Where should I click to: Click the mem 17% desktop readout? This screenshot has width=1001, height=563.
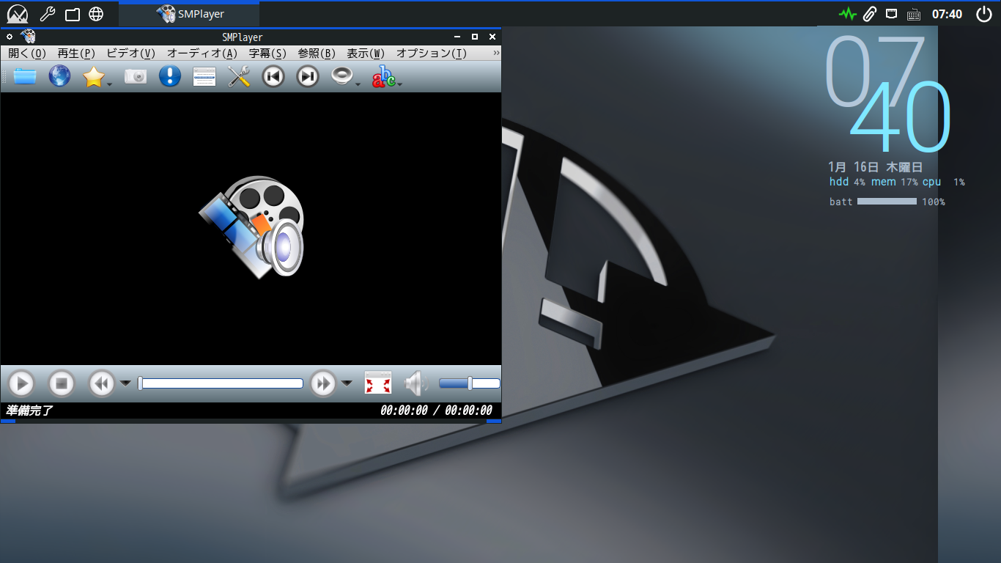(894, 182)
